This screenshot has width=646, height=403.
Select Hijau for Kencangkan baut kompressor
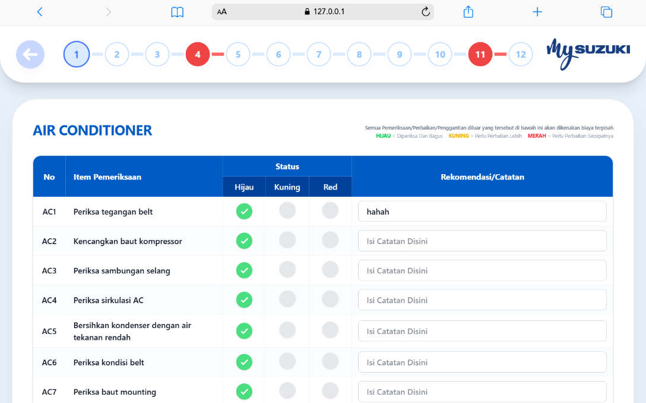pyautogui.click(x=244, y=241)
